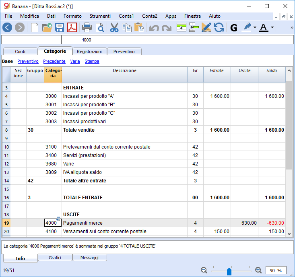Zoom out with the minus magnifier
This screenshot has width=295, height=277.
tap(204, 270)
